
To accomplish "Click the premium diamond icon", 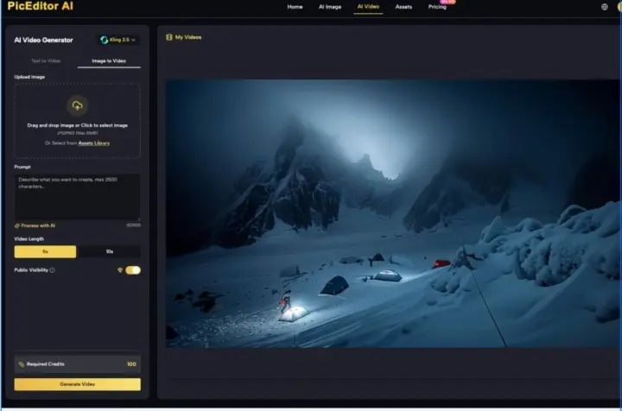I will [120, 270].
